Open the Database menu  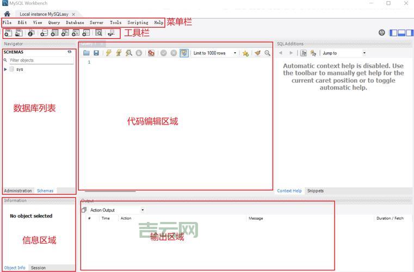[75, 22]
